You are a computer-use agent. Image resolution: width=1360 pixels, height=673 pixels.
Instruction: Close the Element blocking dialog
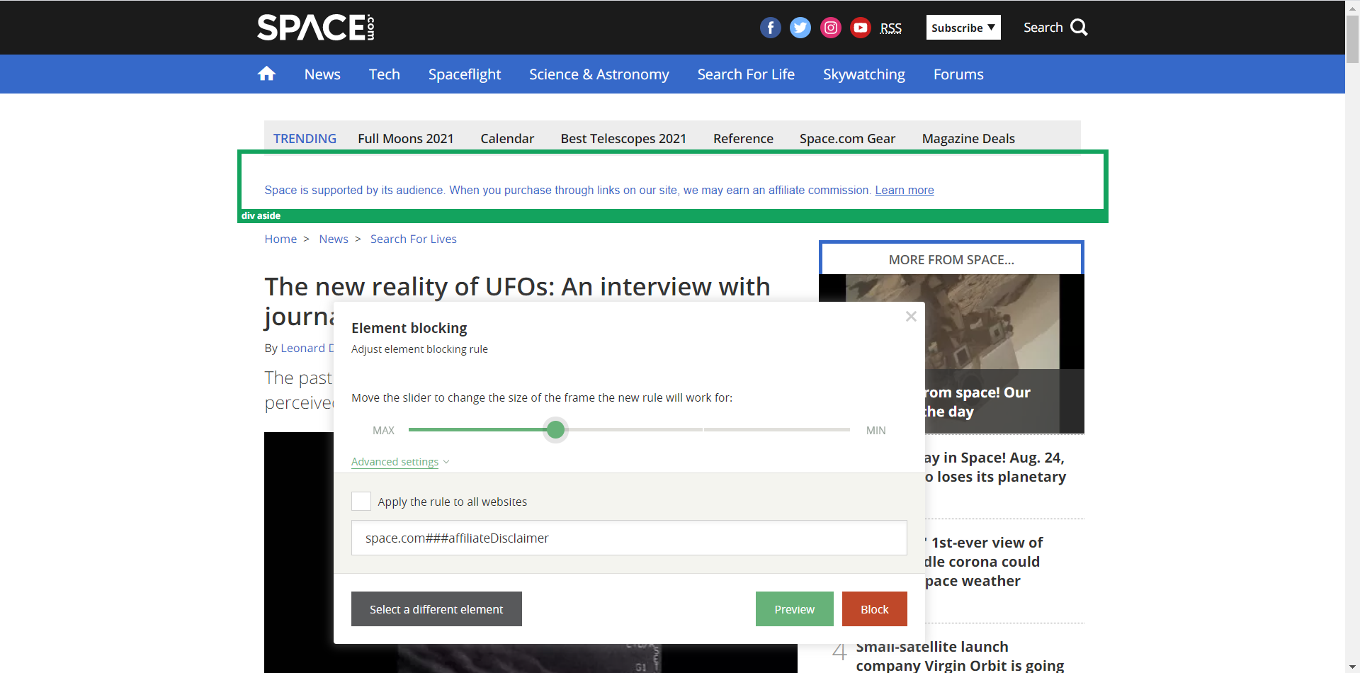coord(911,317)
